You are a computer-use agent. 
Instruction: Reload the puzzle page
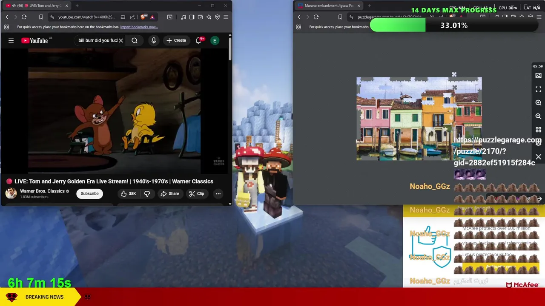click(x=316, y=17)
